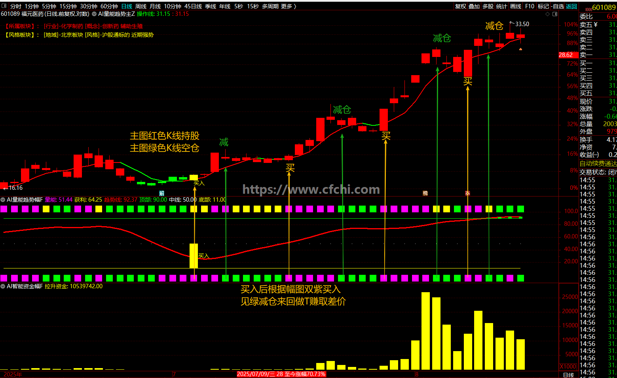
Task: Click the diamond icon above the chart
Action: click(548, 14)
